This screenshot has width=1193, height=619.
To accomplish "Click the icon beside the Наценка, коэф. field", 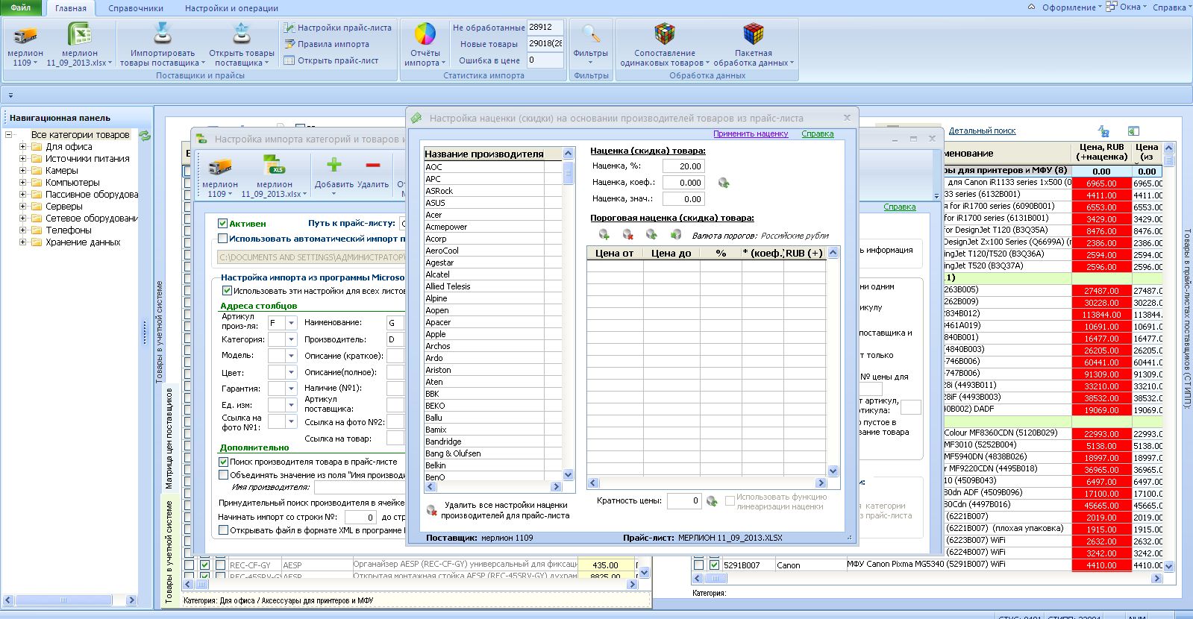I will point(723,183).
